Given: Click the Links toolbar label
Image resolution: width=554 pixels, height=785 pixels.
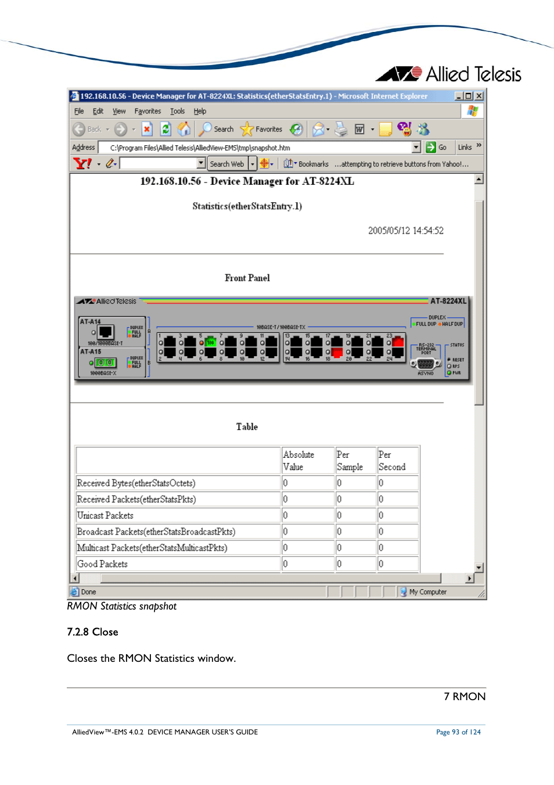Looking at the screenshot, I should coord(465,148).
